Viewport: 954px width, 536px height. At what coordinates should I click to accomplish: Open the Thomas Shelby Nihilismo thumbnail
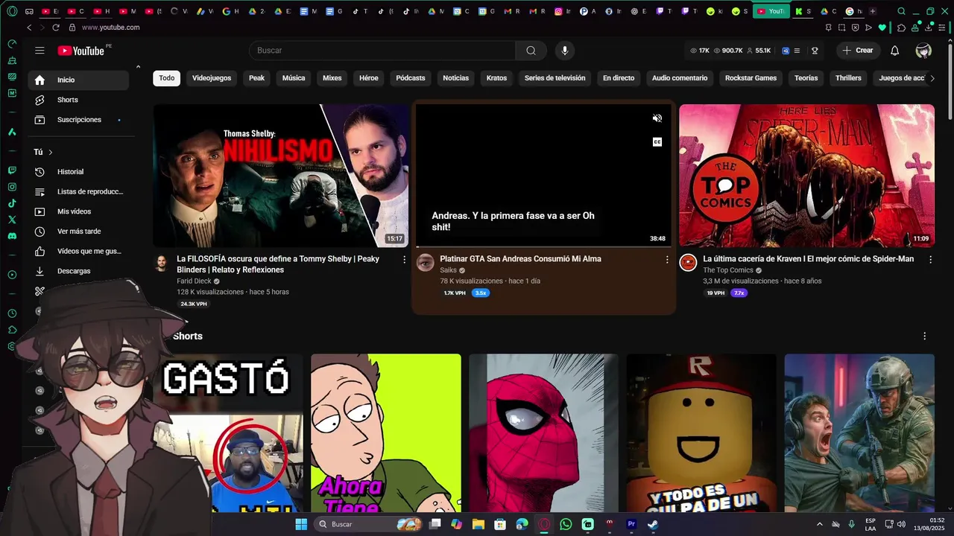(x=281, y=176)
